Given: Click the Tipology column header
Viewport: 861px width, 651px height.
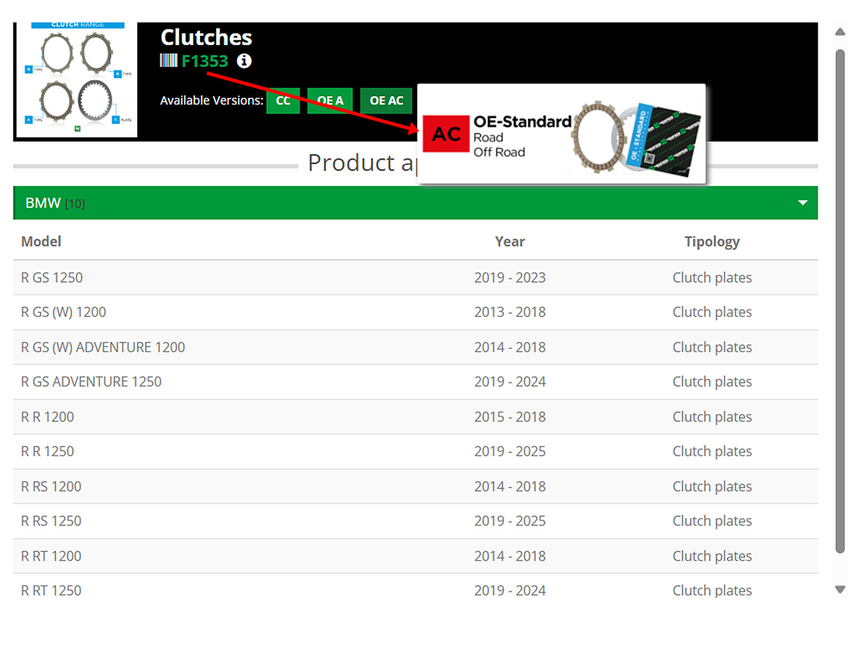Looking at the screenshot, I should [x=712, y=242].
